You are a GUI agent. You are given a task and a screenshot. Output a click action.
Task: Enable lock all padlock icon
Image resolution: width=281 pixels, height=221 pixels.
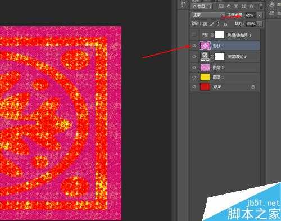225,24
